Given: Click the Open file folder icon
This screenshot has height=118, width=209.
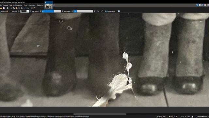Looking at the screenshot, I should pos(1,8).
